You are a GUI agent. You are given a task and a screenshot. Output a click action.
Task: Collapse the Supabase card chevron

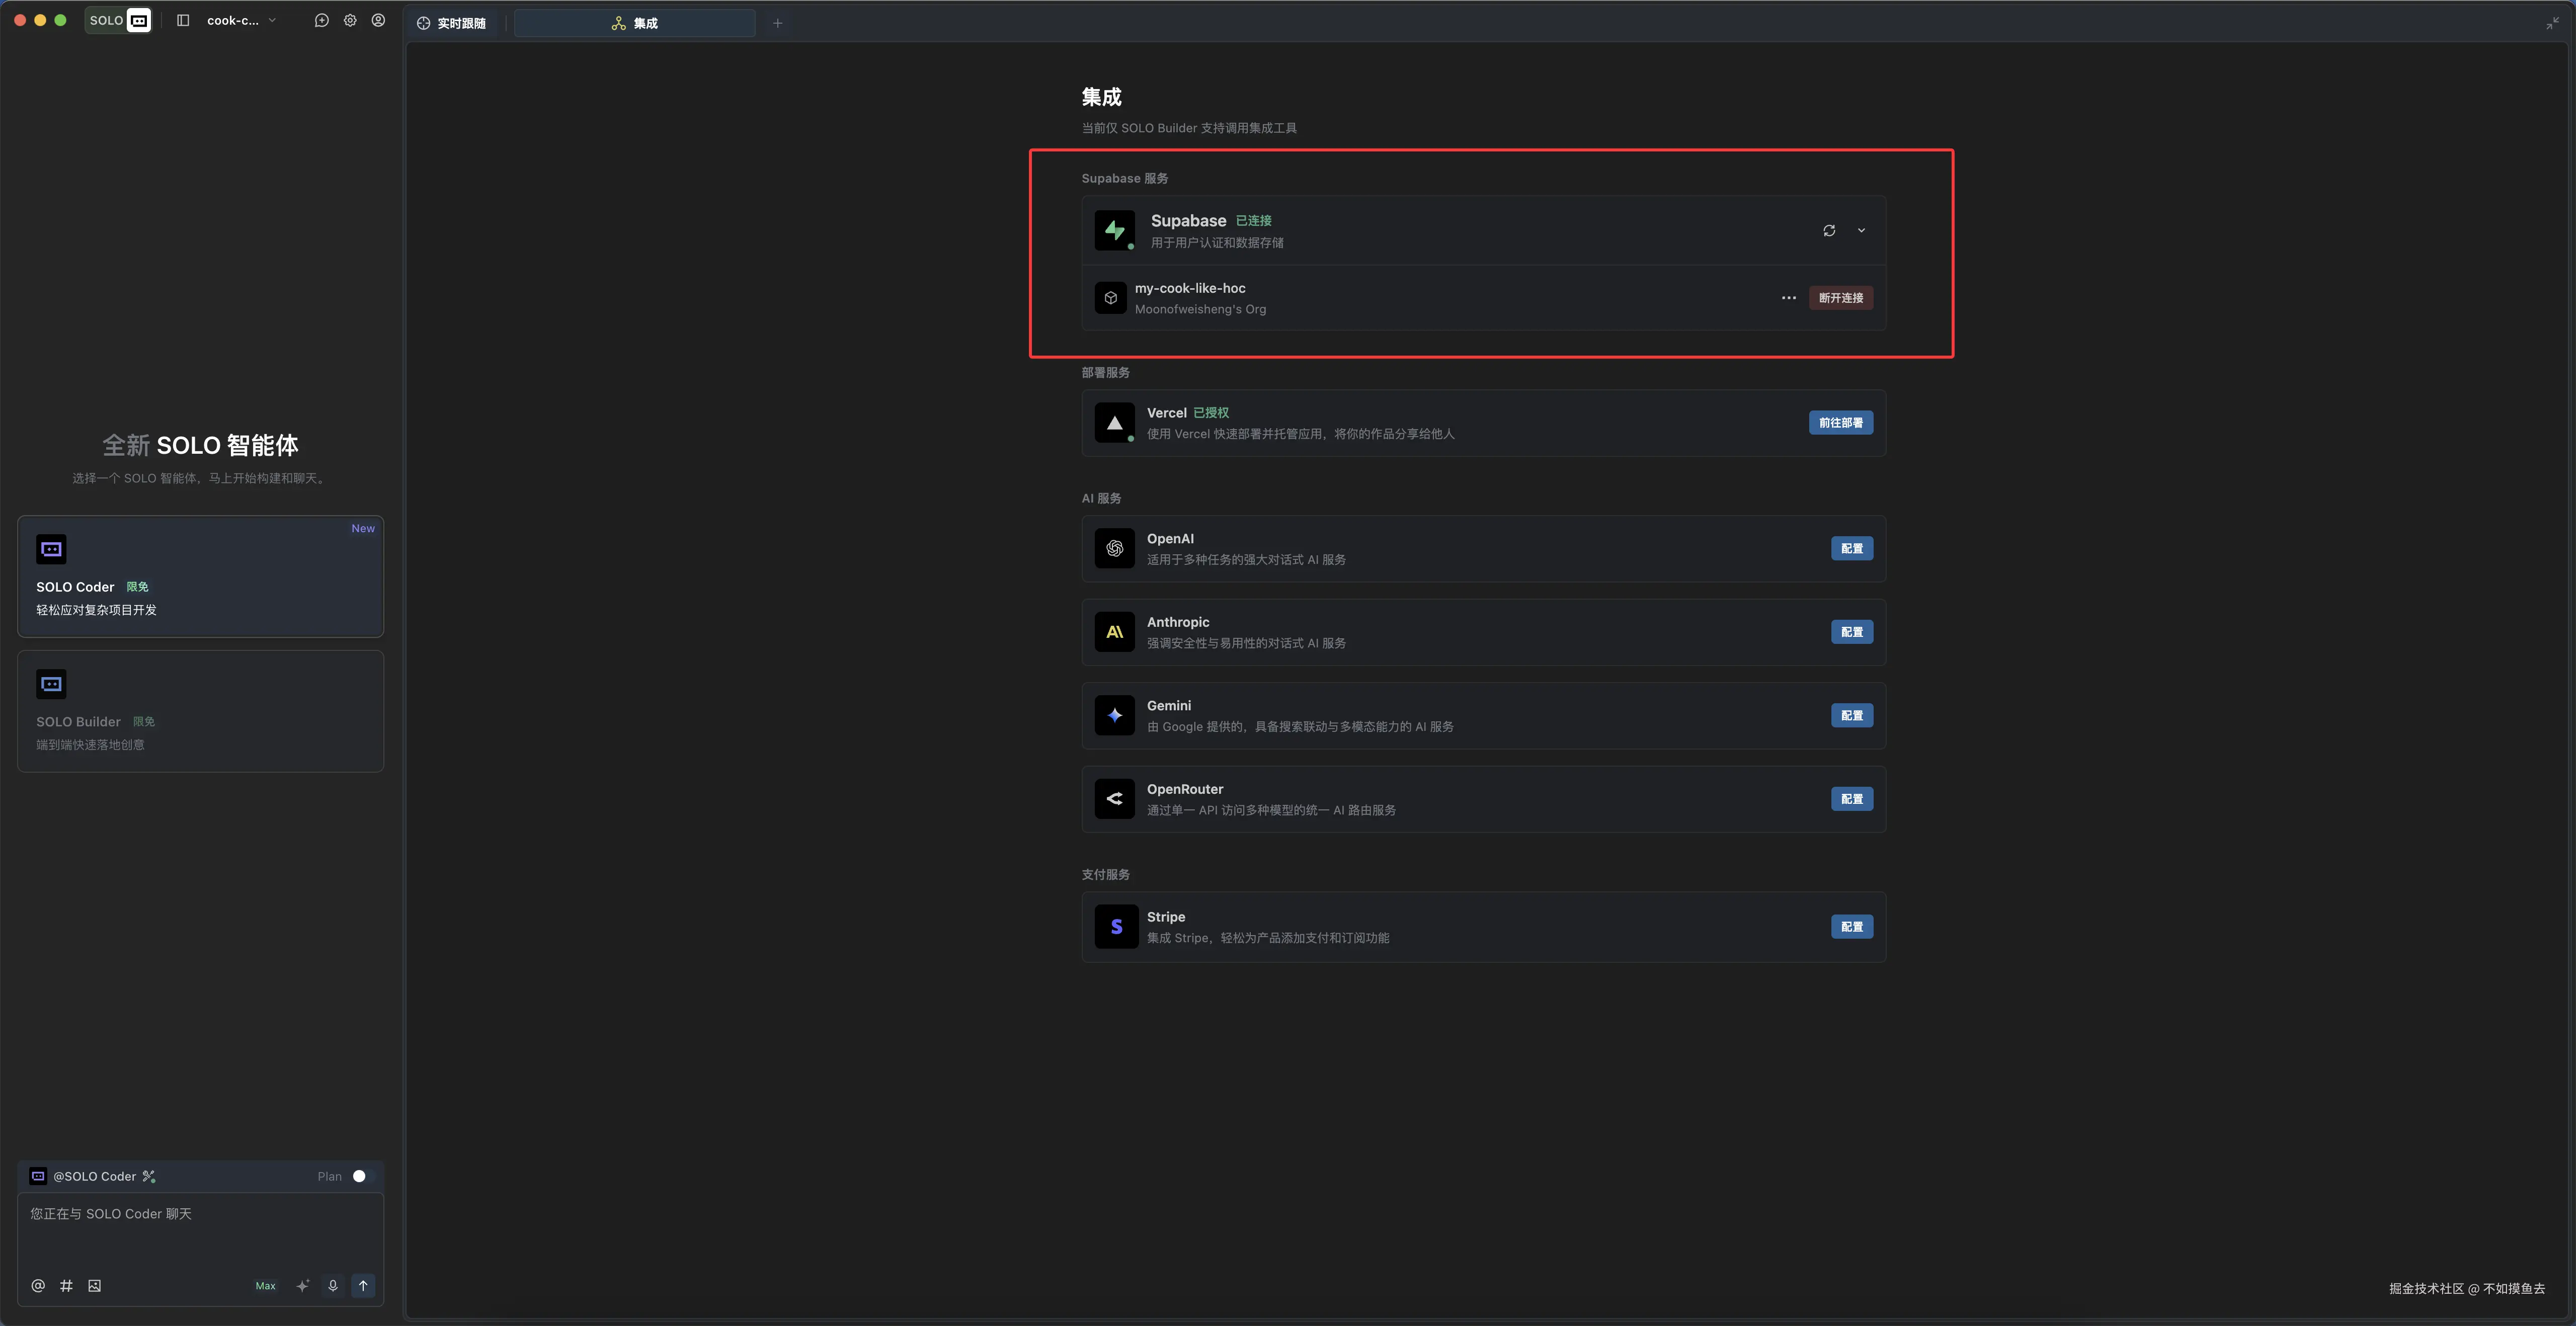(1861, 230)
